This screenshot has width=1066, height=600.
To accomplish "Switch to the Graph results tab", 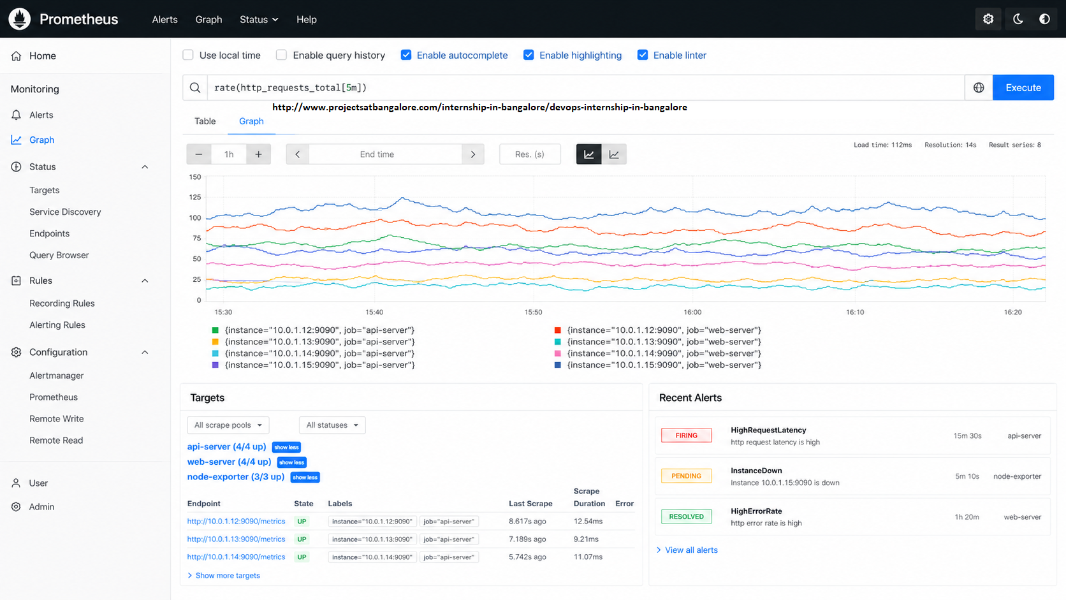I will (x=251, y=121).
